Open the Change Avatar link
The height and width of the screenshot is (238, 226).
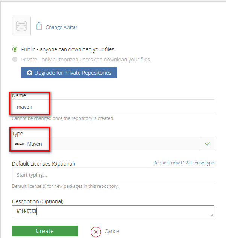[61, 27]
